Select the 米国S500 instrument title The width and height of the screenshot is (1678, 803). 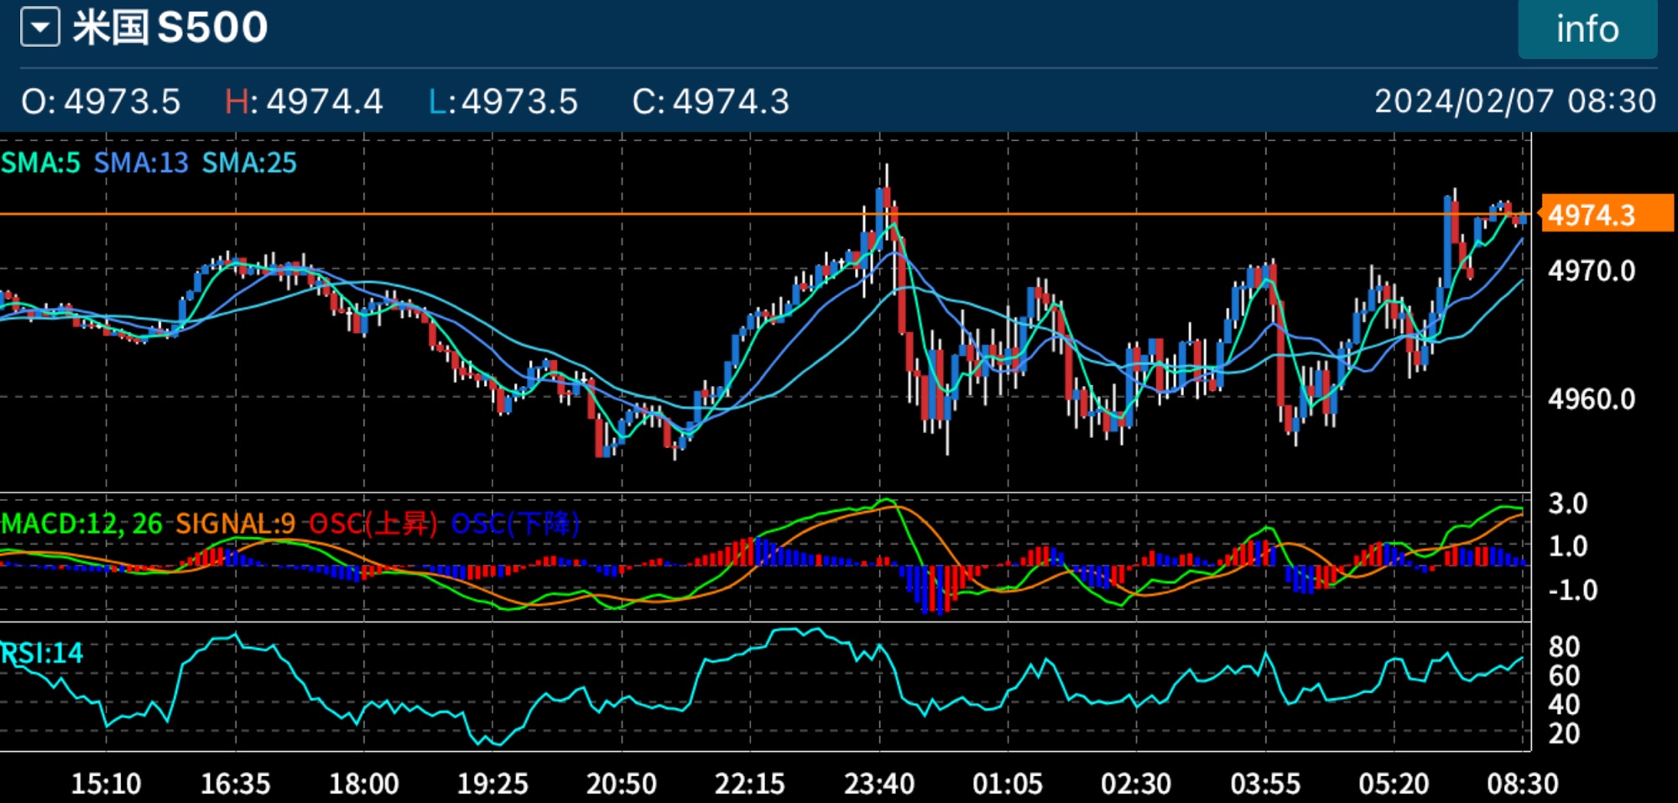(x=170, y=28)
